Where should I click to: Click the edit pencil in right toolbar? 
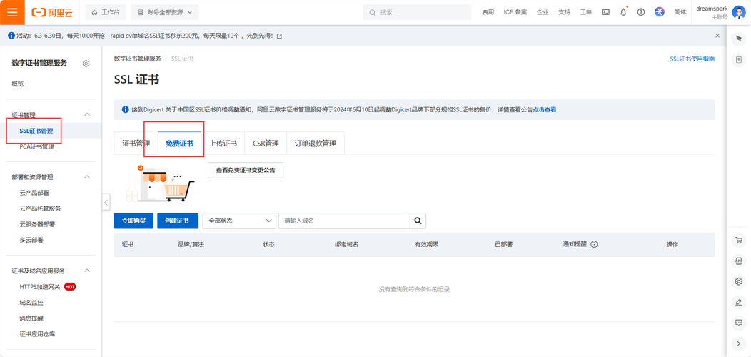click(739, 302)
